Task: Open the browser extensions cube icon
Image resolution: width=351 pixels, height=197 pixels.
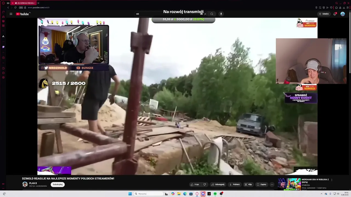Action: 336,7
